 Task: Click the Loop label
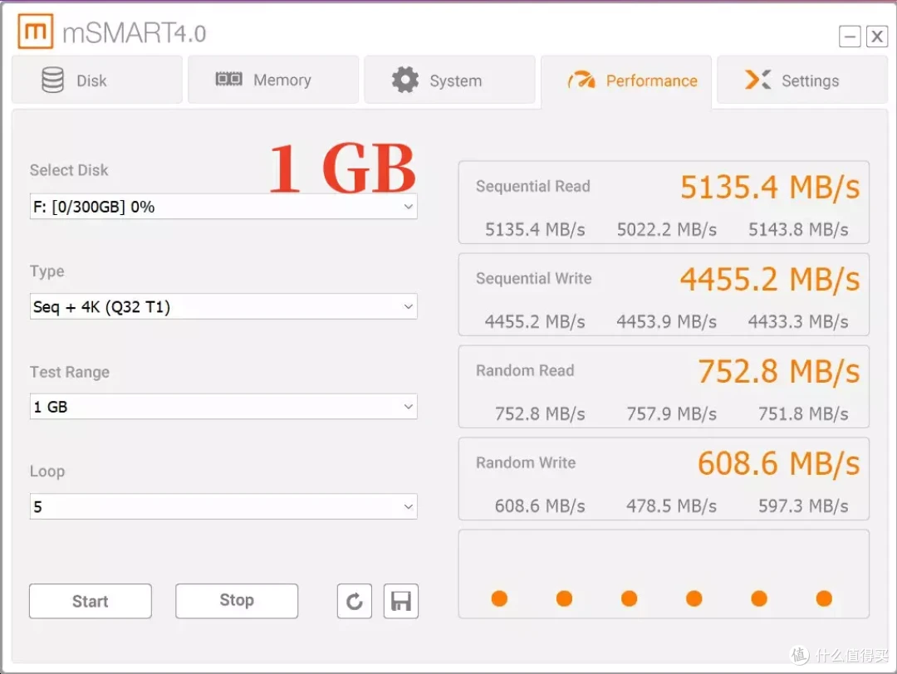[x=47, y=471]
